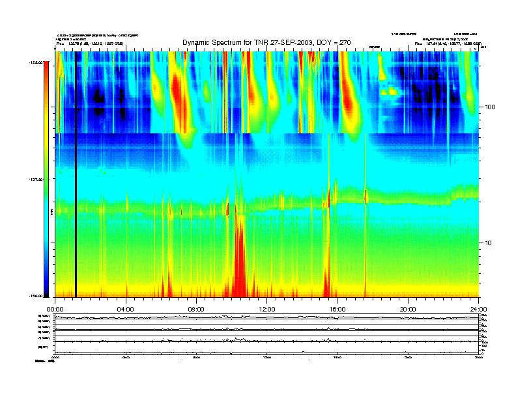Click the '20:00' time axis label
This screenshot has height=398, width=516.
coord(408,310)
